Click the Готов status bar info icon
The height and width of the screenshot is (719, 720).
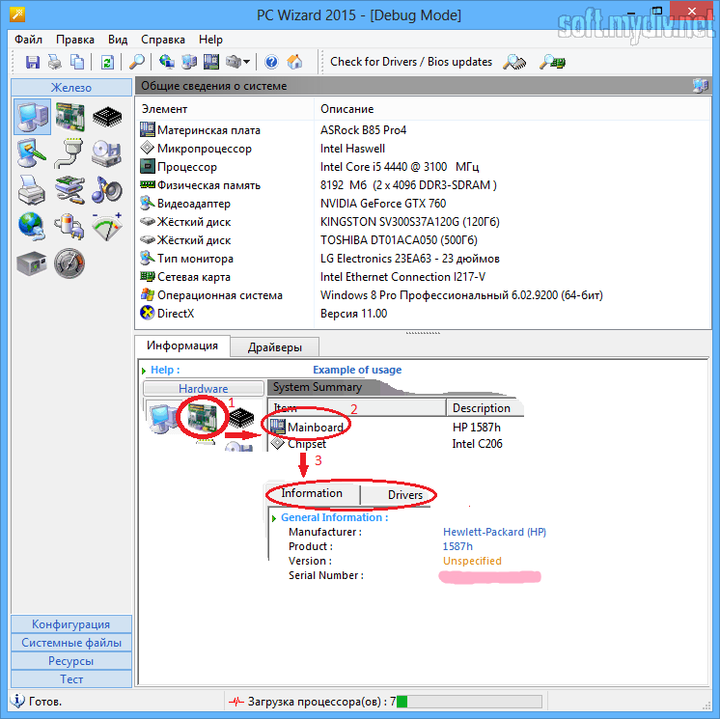[x=17, y=701]
